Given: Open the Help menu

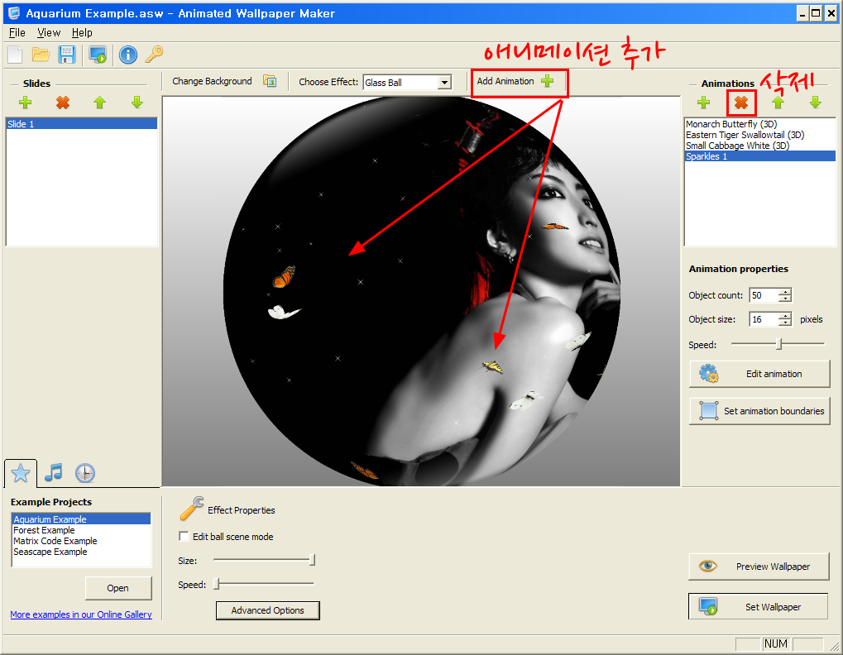Looking at the screenshot, I should (x=82, y=33).
